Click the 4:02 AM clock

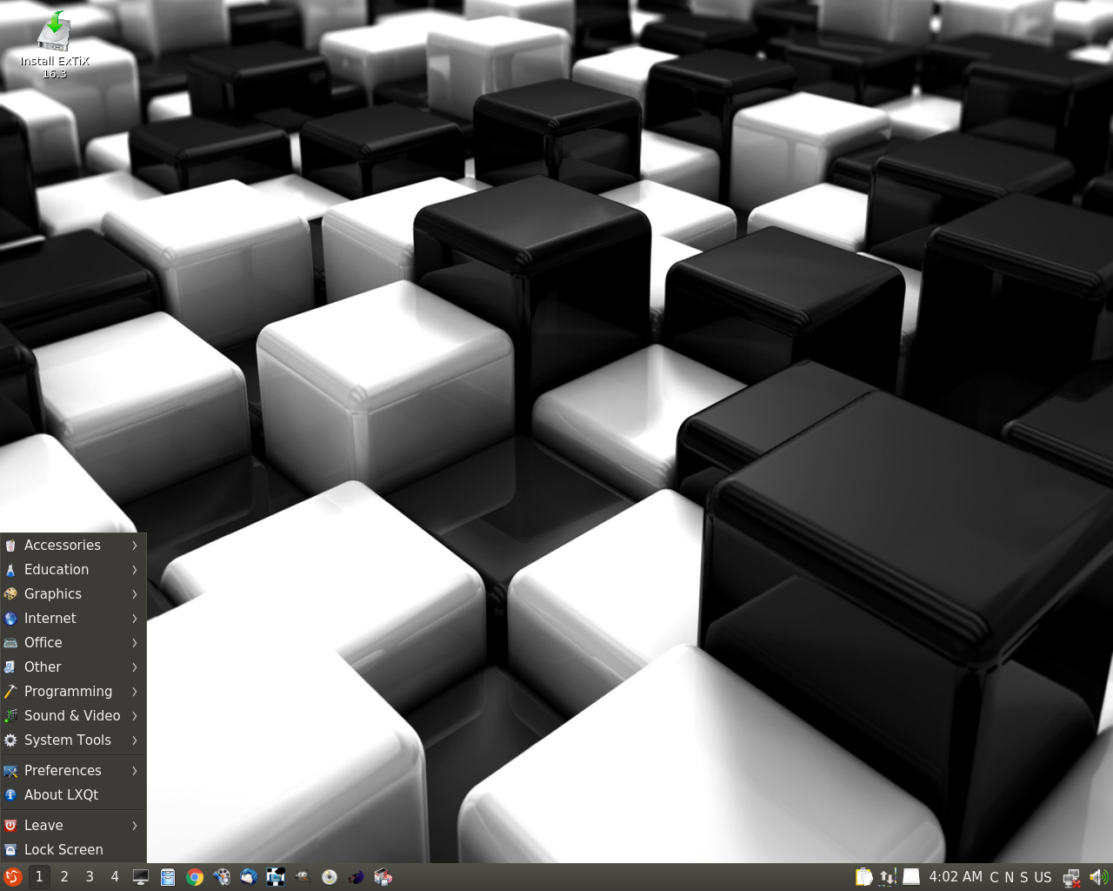click(x=956, y=877)
